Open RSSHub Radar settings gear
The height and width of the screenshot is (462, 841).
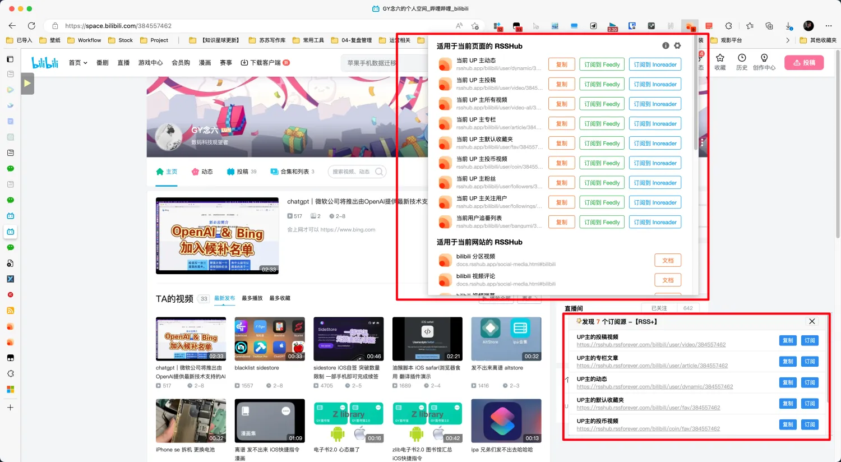point(677,45)
